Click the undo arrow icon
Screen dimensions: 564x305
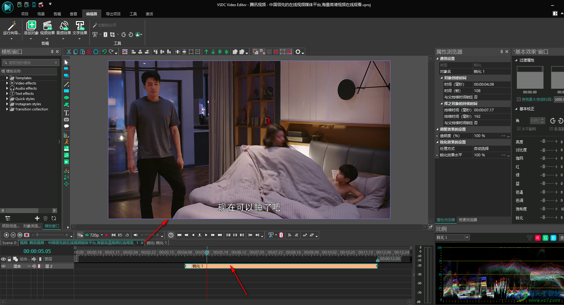point(104,52)
